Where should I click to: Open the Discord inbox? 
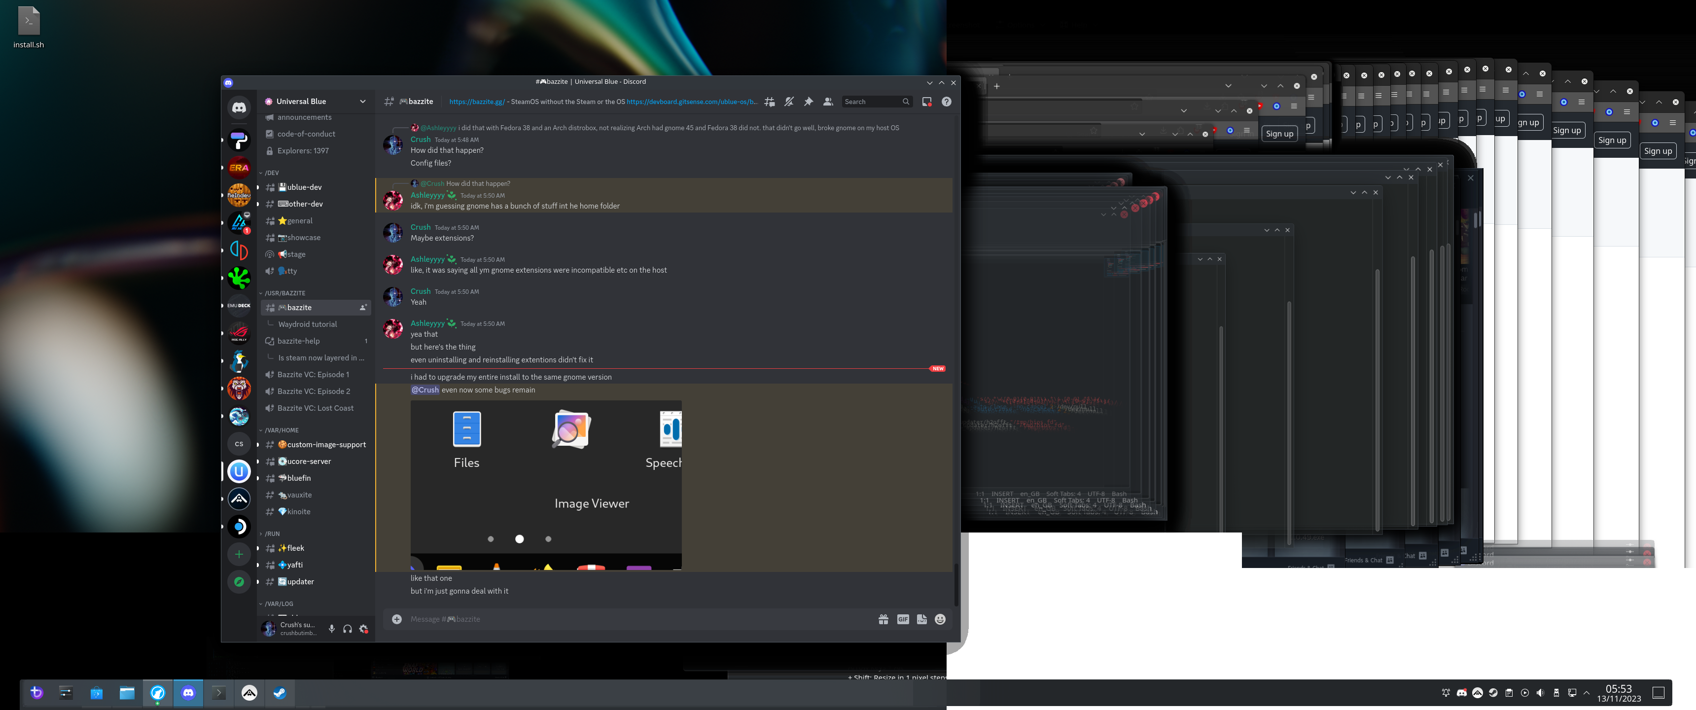click(x=926, y=102)
